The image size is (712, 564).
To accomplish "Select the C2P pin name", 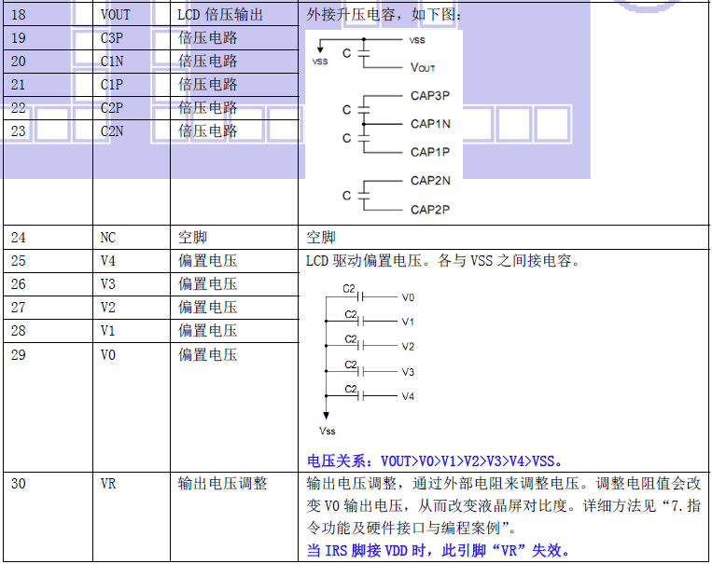I will click(x=112, y=108).
